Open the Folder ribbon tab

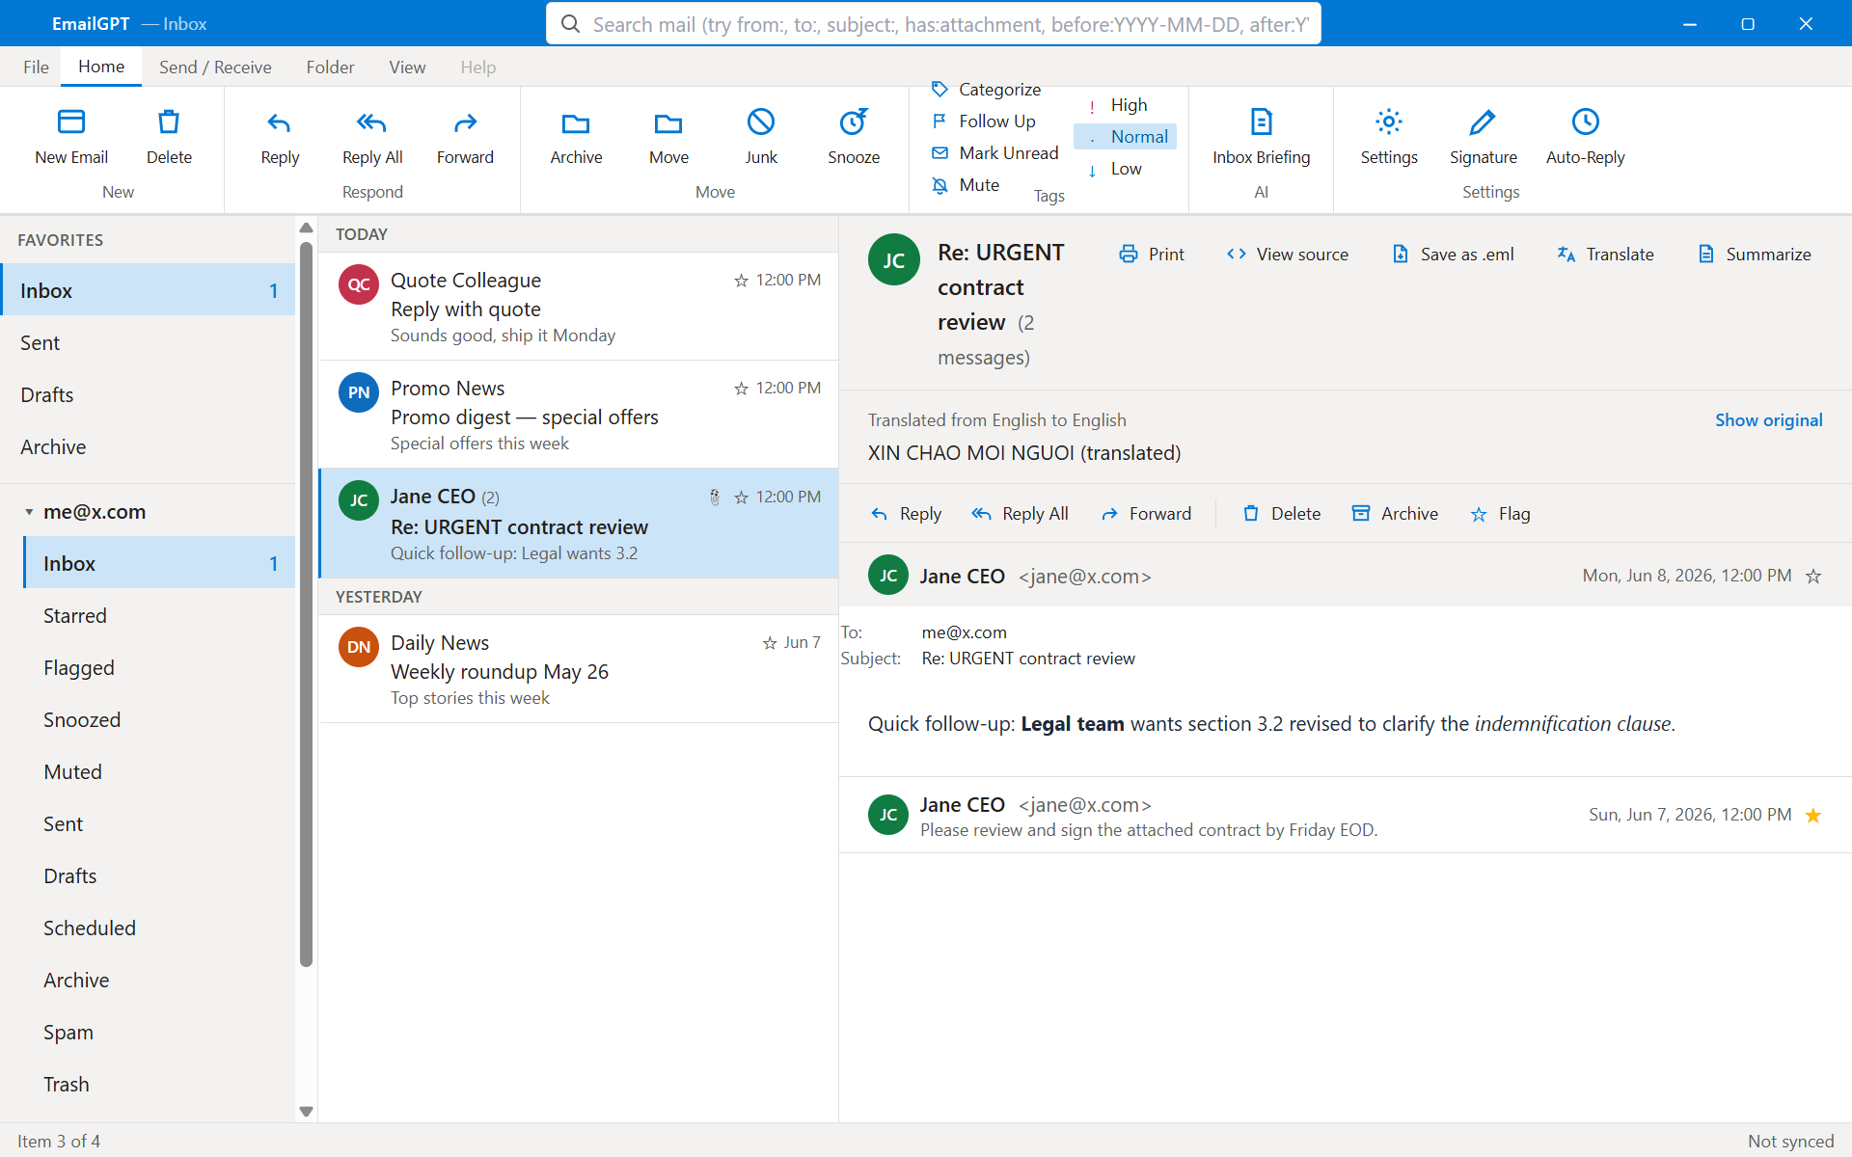[x=330, y=67]
